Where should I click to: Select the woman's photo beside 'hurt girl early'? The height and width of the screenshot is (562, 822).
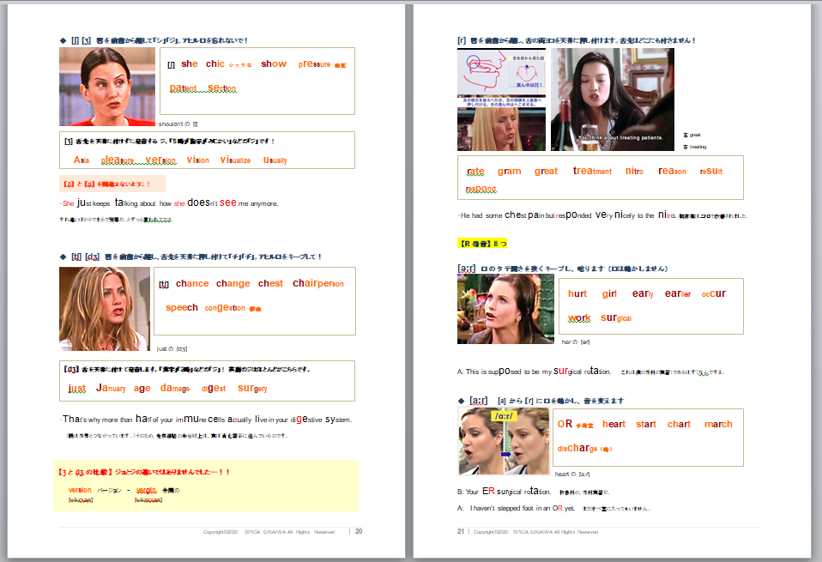point(505,309)
